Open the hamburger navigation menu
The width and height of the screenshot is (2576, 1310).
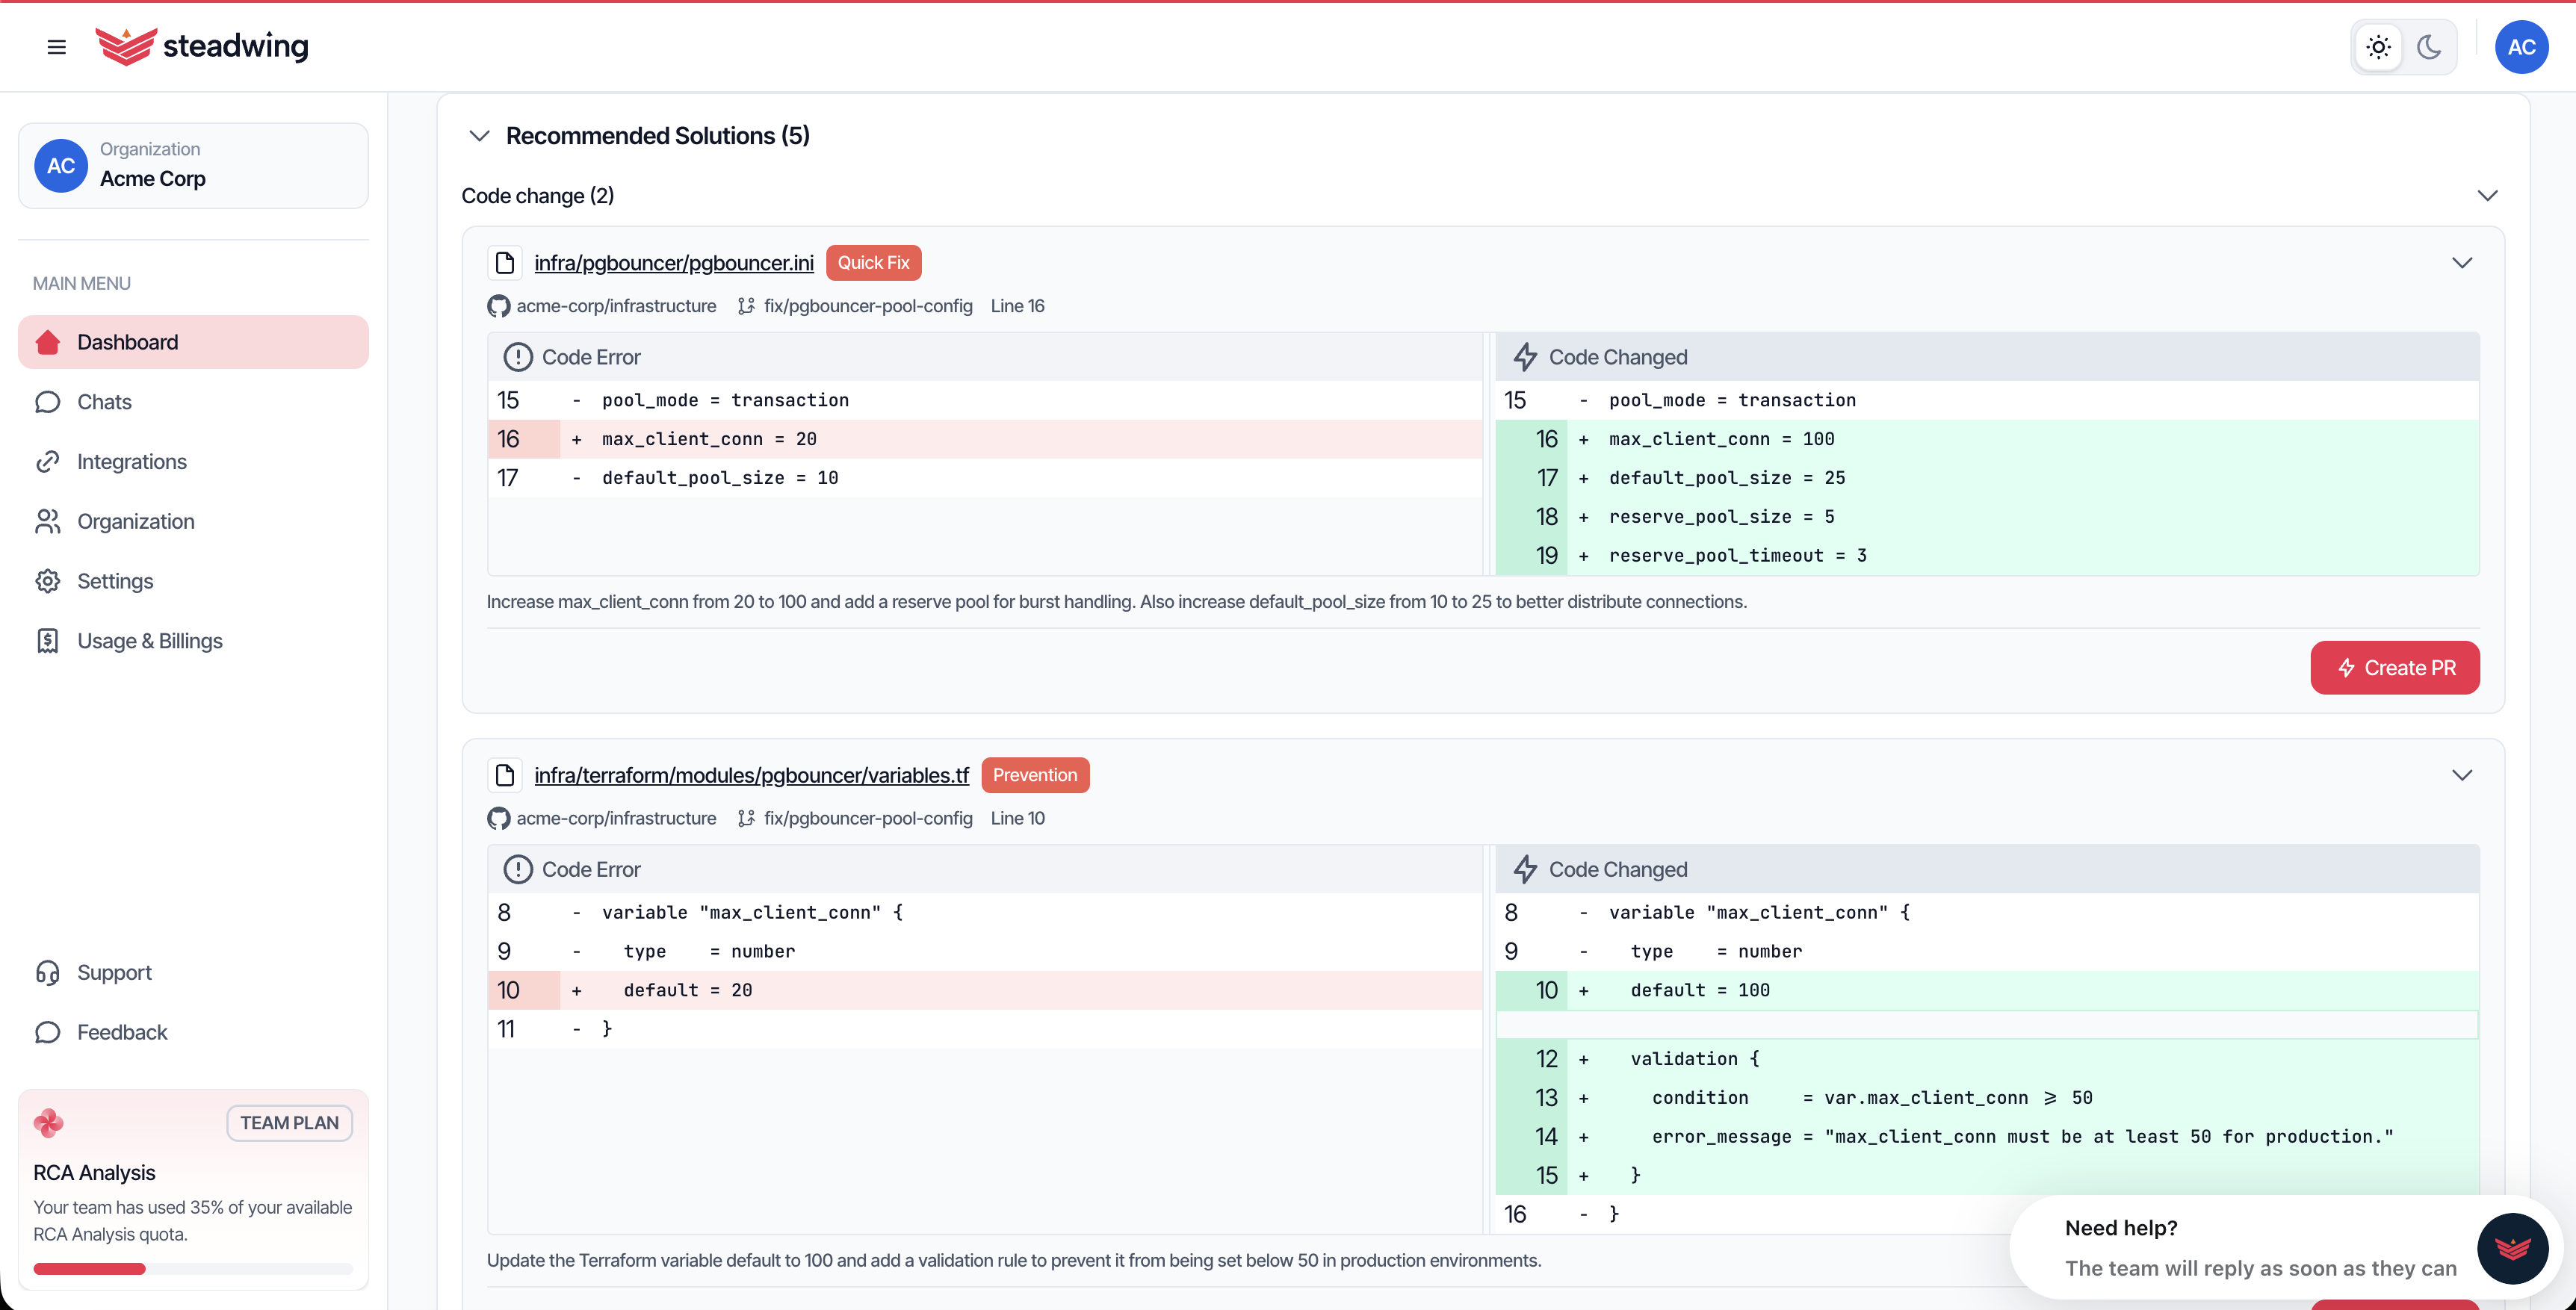[57, 47]
